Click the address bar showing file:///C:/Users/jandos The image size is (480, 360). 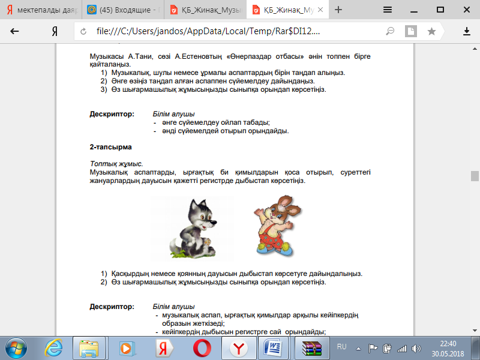point(208,31)
